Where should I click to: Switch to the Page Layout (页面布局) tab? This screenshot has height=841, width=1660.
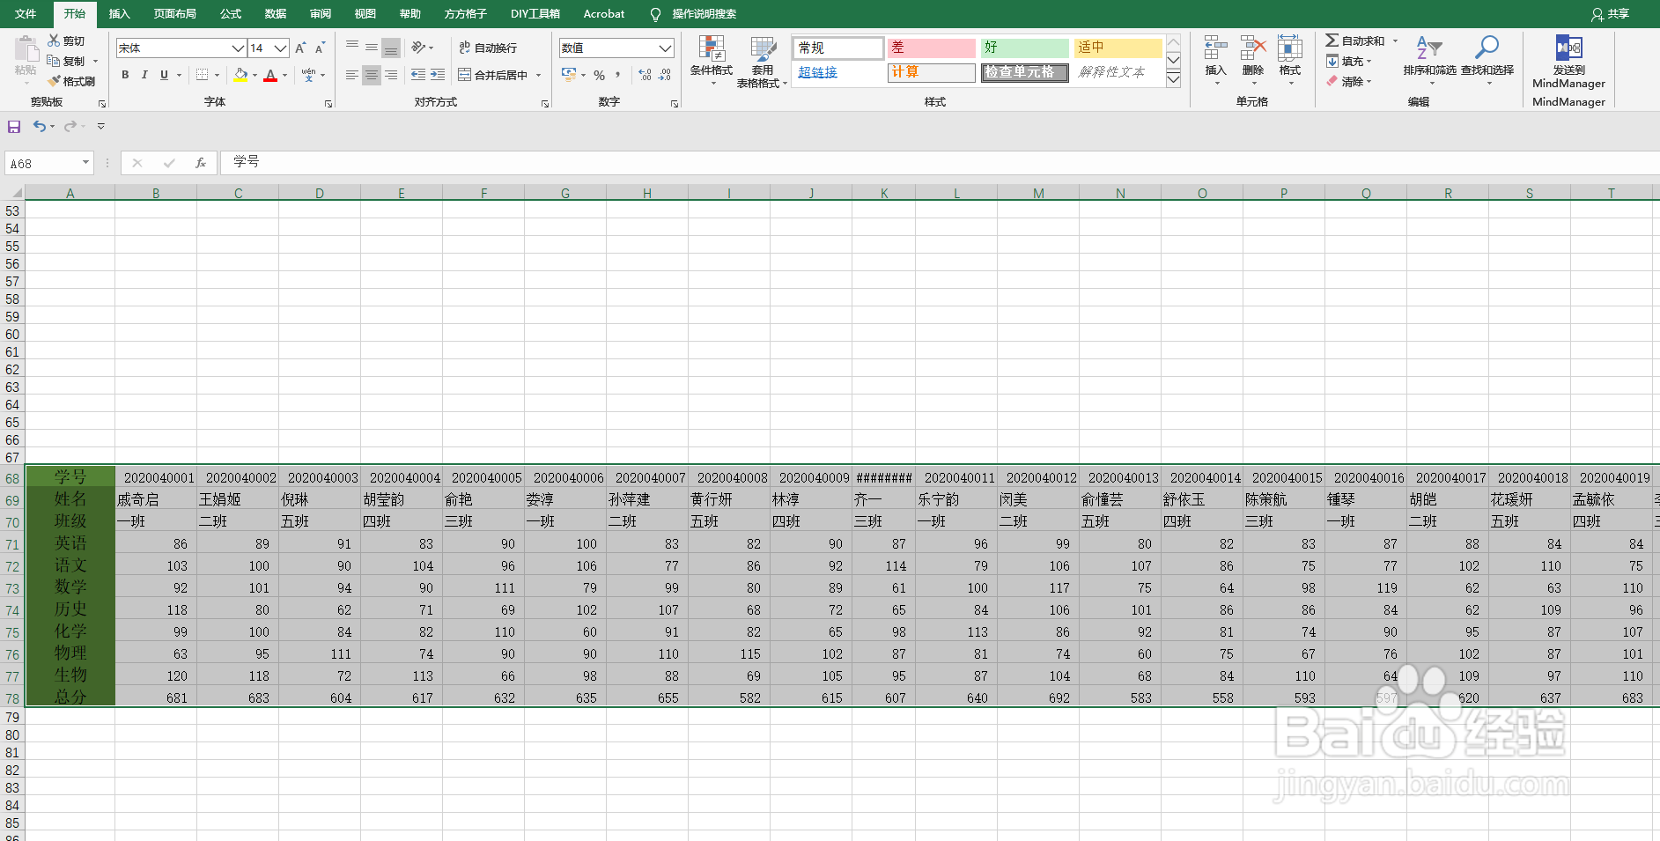point(174,14)
